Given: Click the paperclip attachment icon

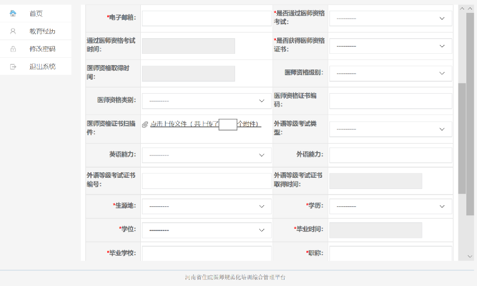Looking at the screenshot, I should tap(145, 124).
